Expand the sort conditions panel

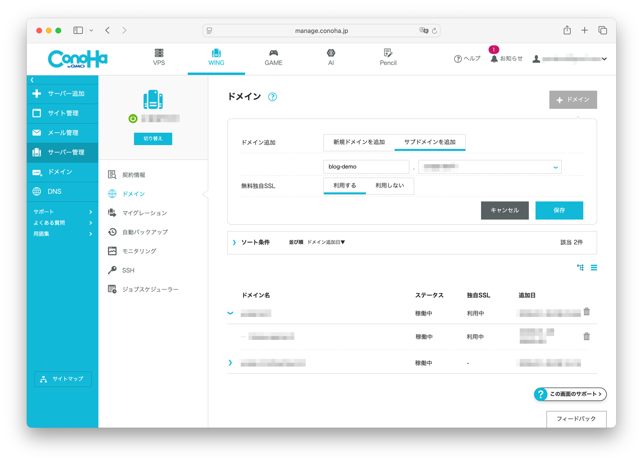point(234,242)
